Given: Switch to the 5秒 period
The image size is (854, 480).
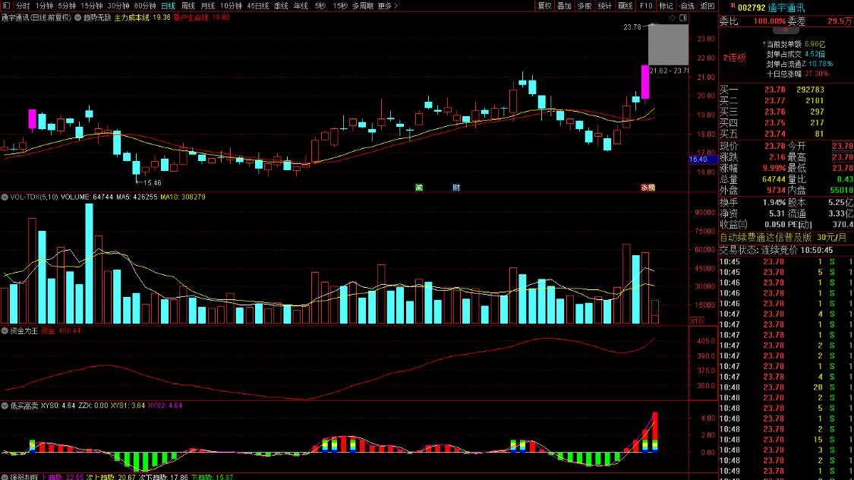Looking at the screenshot, I should click(x=320, y=6).
